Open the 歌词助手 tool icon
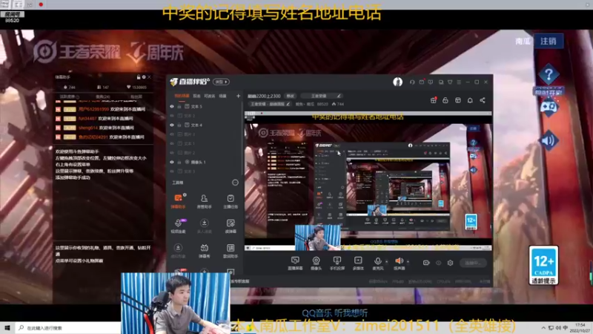This screenshot has width=593, height=334. coord(231,251)
